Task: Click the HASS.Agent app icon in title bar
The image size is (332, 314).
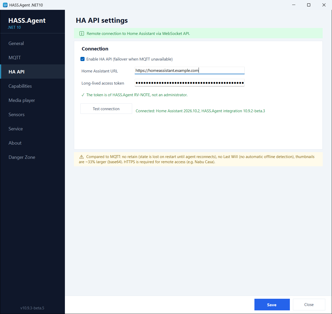Action: point(5,5)
